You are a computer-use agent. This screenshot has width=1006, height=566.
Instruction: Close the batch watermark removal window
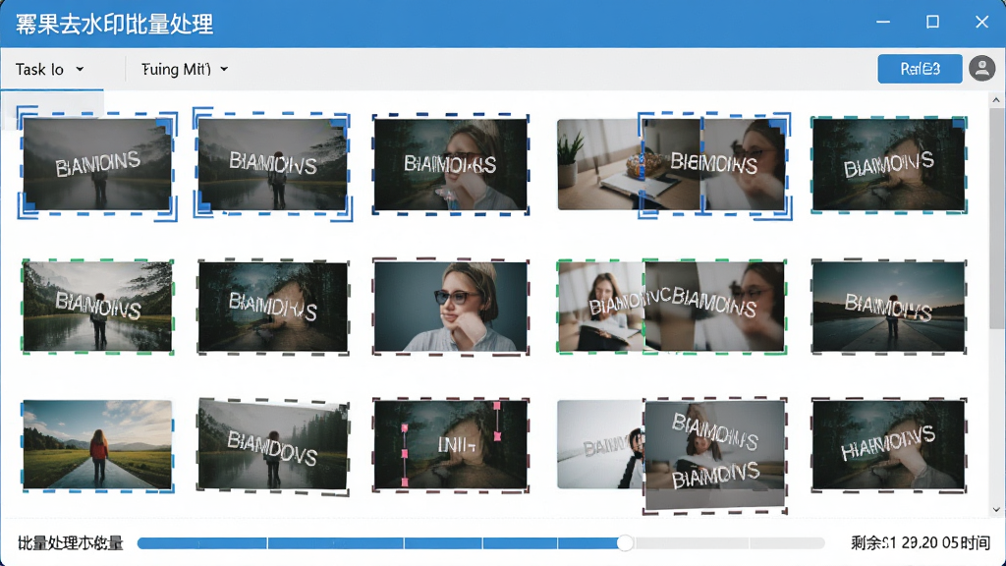click(981, 23)
